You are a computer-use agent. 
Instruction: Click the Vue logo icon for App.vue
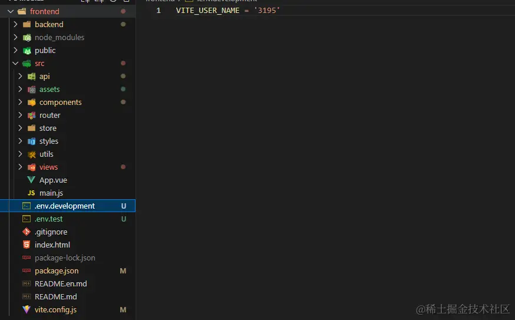31,180
